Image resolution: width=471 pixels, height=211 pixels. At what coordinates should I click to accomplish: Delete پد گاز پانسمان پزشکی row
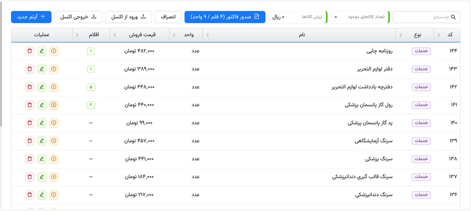click(x=30, y=123)
